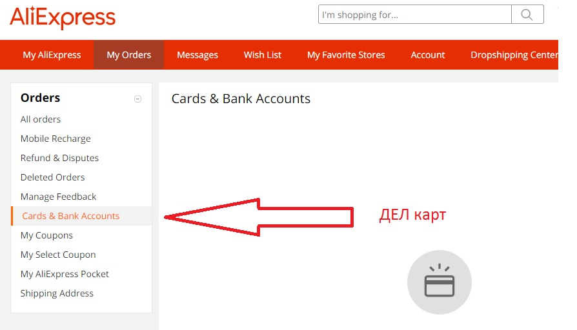Collapse the Orders sidebar section
This screenshot has height=330, width=577.
tap(137, 99)
